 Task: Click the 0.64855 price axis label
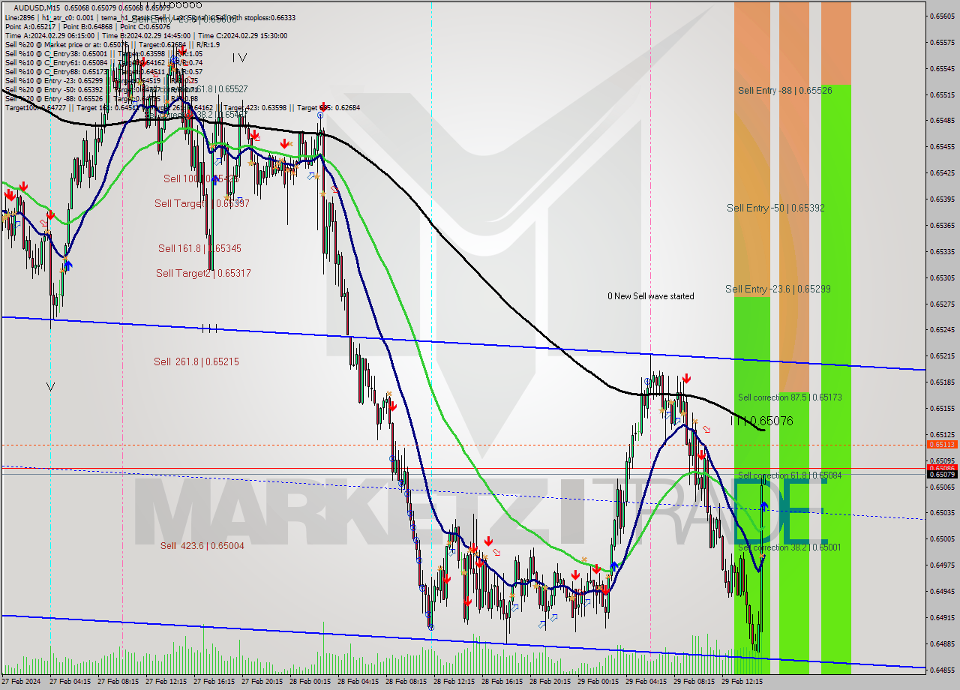click(942, 669)
